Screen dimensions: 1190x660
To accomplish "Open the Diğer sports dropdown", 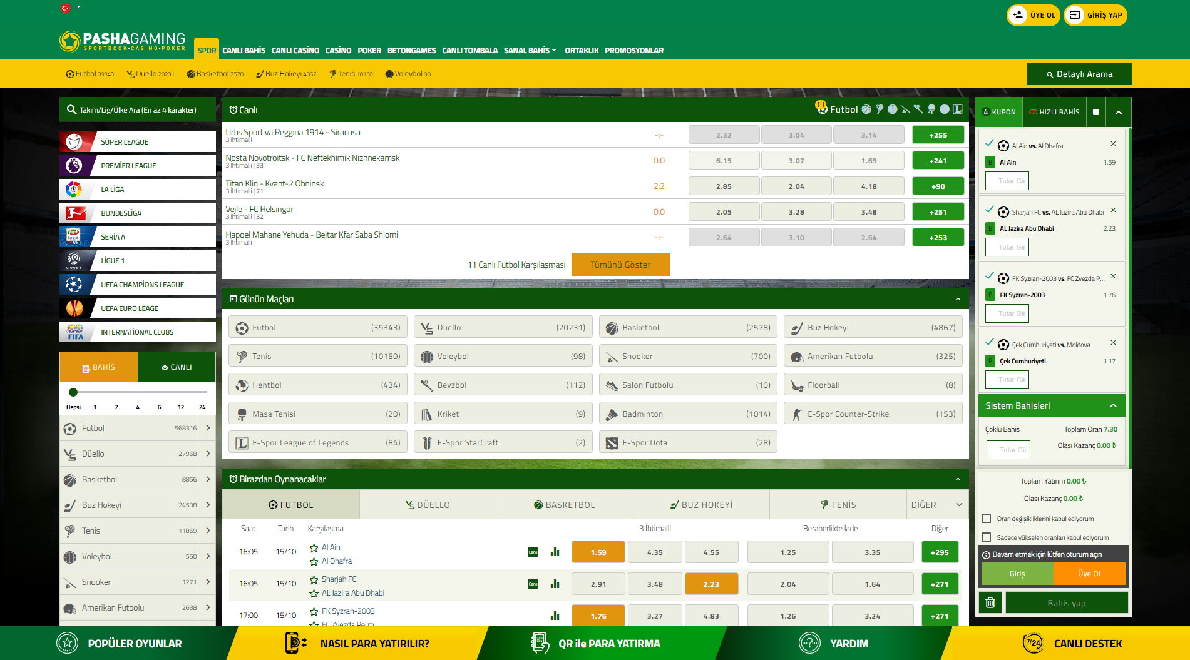I will click(936, 505).
